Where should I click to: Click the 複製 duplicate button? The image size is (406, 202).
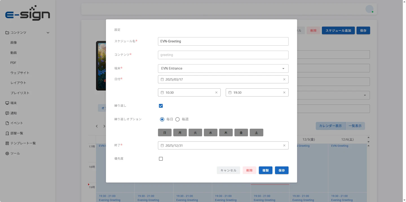[265, 170]
